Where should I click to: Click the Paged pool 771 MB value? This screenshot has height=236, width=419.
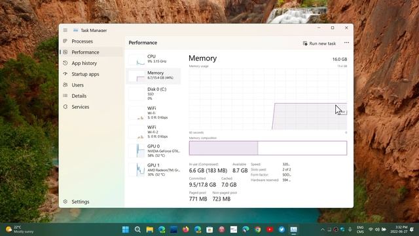point(198,199)
